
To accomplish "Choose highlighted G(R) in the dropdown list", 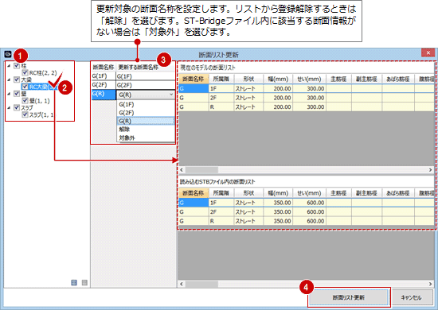I will coord(146,121).
